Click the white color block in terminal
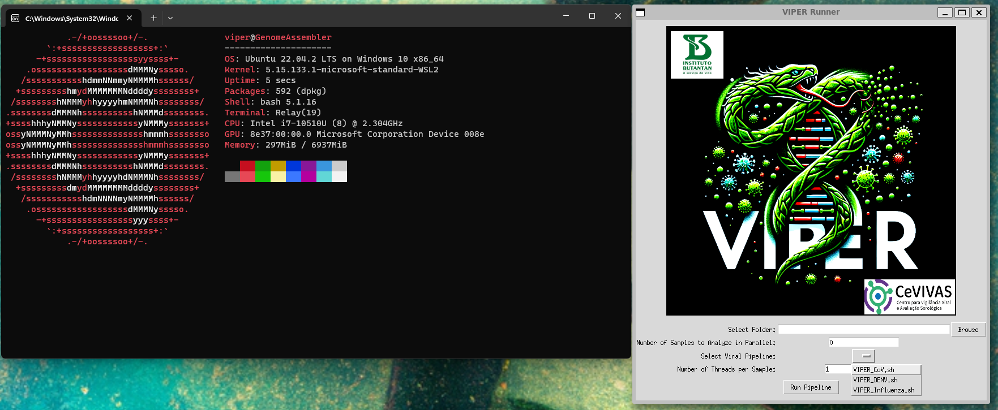The width and height of the screenshot is (998, 410). coord(339,176)
